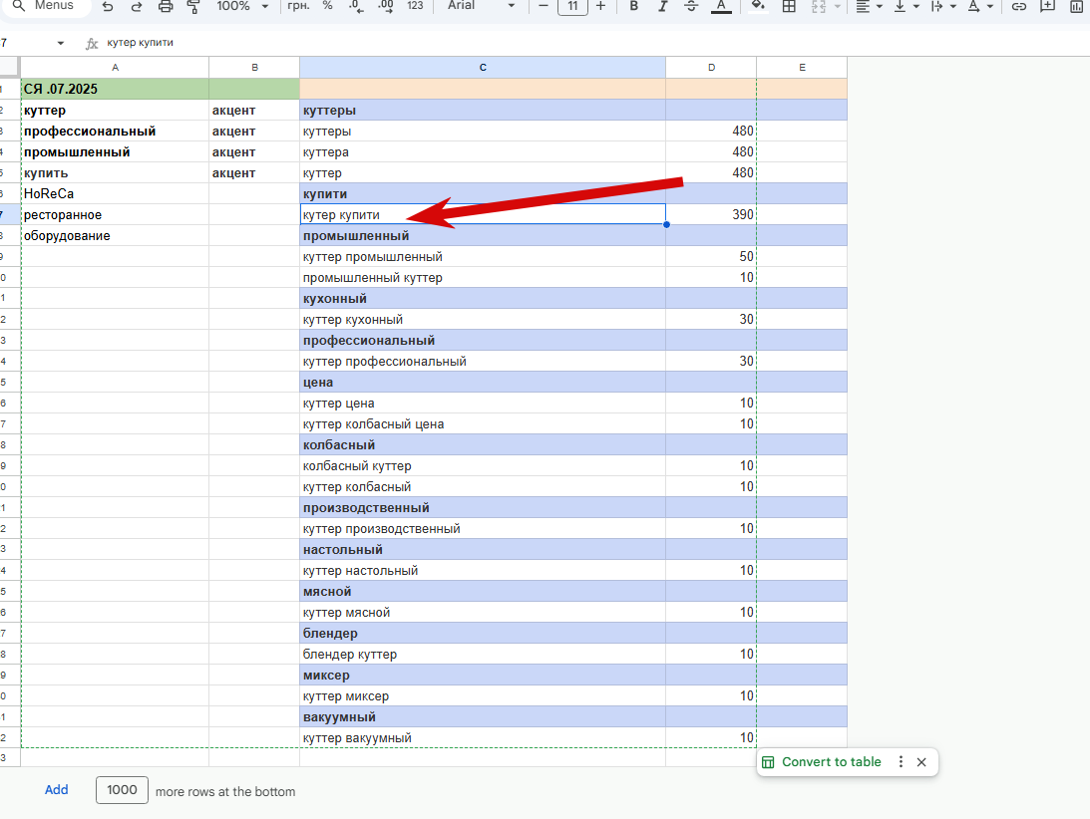Click the Undo icon in toolbar
This screenshot has height=819, width=1090.
[x=107, y=6]
